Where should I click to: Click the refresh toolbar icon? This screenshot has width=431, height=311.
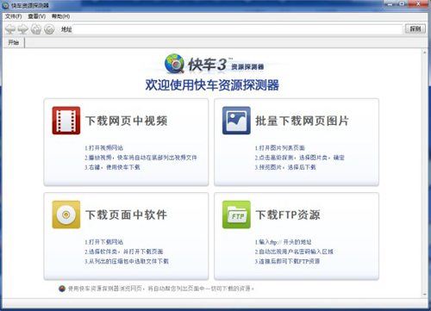point(49,29)
